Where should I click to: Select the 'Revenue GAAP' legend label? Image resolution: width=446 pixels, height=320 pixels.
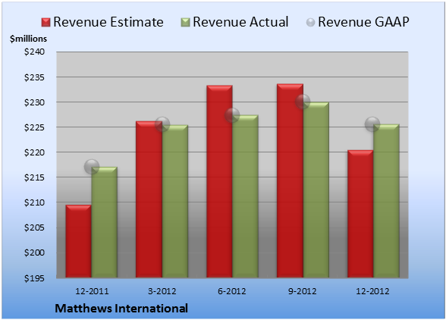(x=363, y=22)
